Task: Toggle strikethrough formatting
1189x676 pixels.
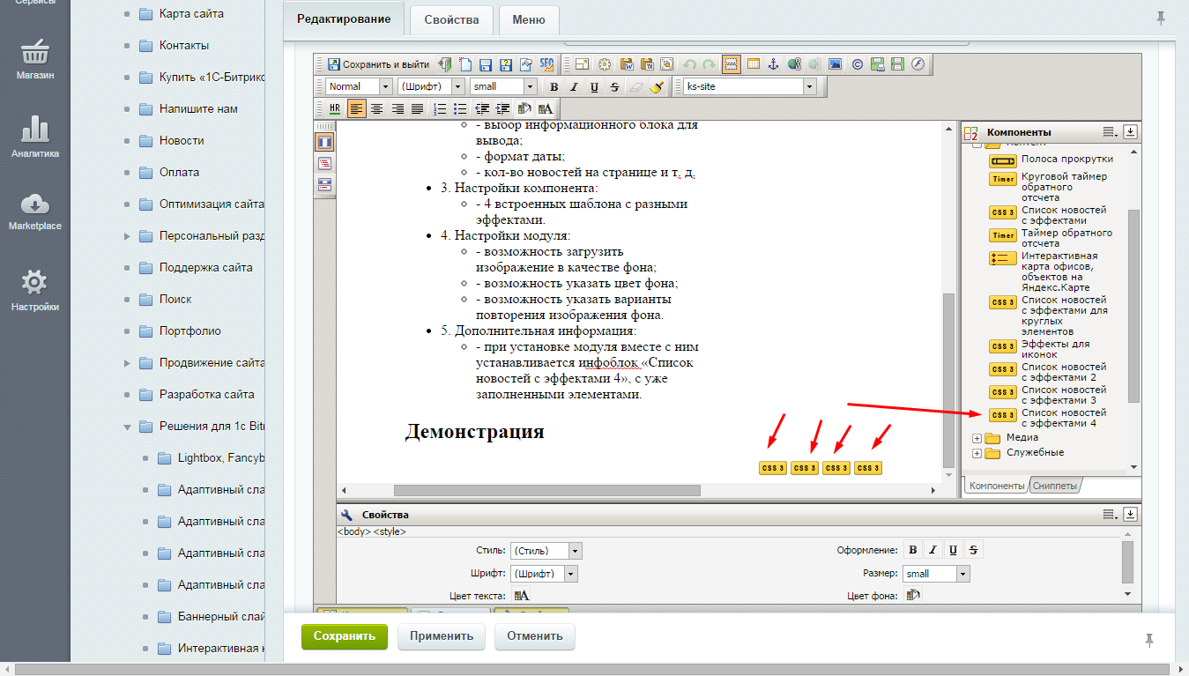Action: (x=613, y=86)
